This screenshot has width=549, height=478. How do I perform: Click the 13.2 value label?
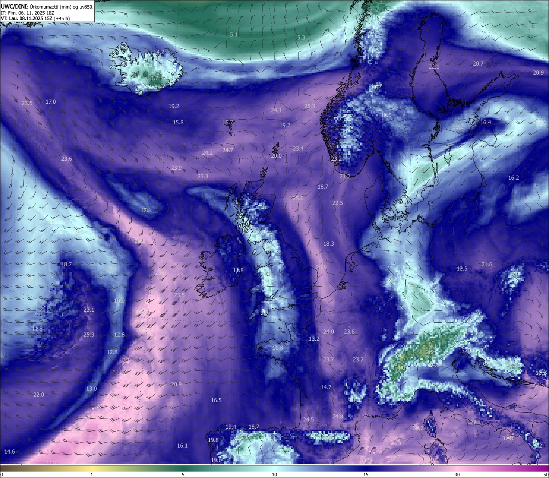point(314,339)
